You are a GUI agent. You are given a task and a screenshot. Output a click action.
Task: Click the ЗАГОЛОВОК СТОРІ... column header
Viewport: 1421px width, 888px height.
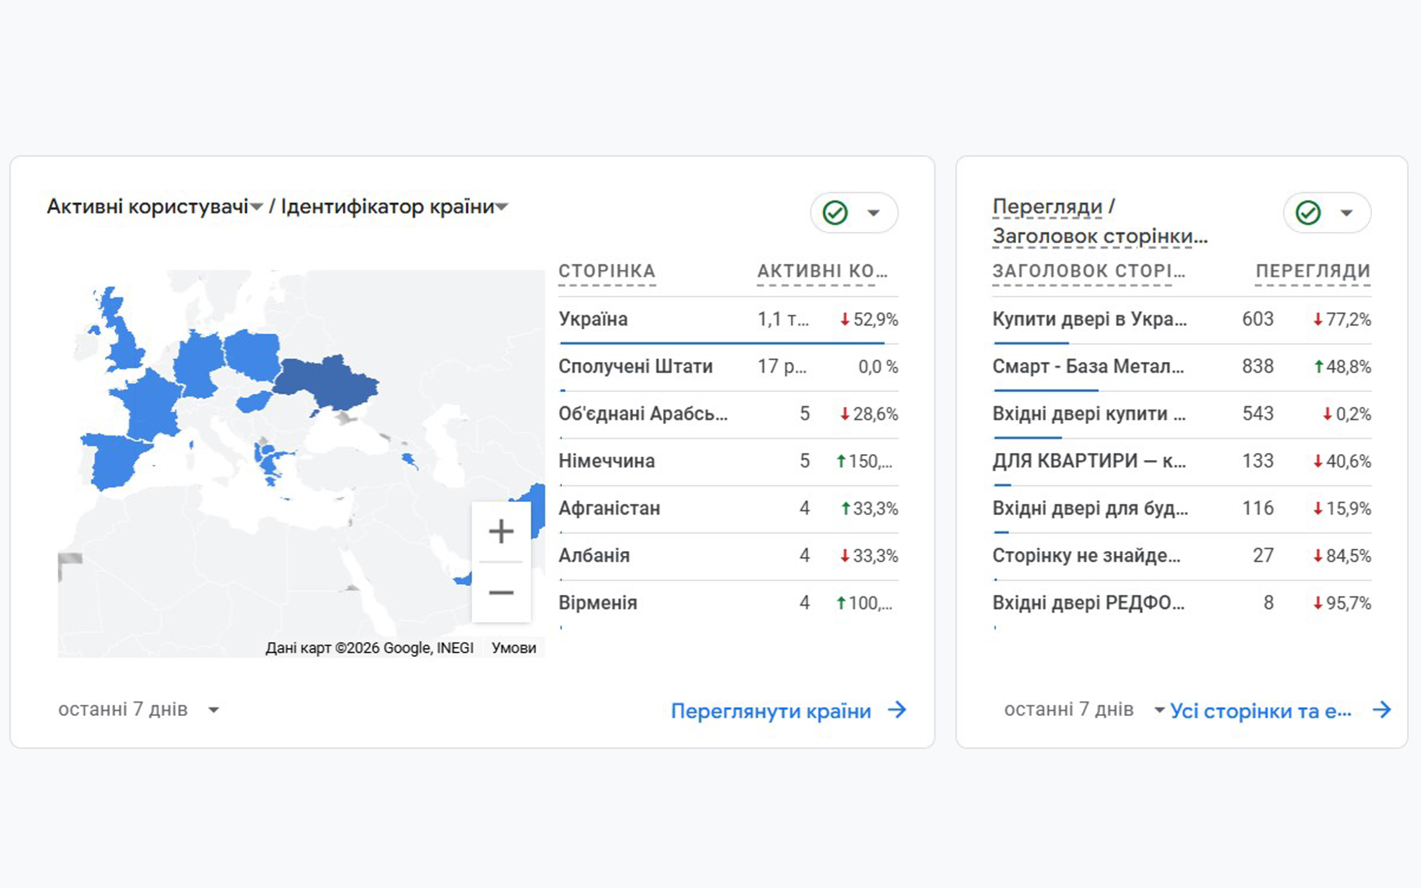coord(1089,271)
